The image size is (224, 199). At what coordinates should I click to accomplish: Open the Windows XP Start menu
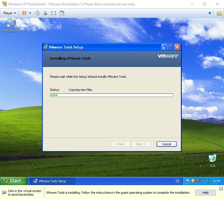(x=13, y=181)
